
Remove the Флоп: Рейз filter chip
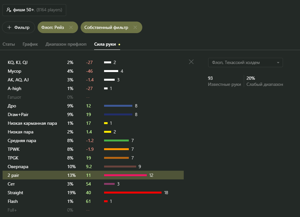tap(71, 28)
